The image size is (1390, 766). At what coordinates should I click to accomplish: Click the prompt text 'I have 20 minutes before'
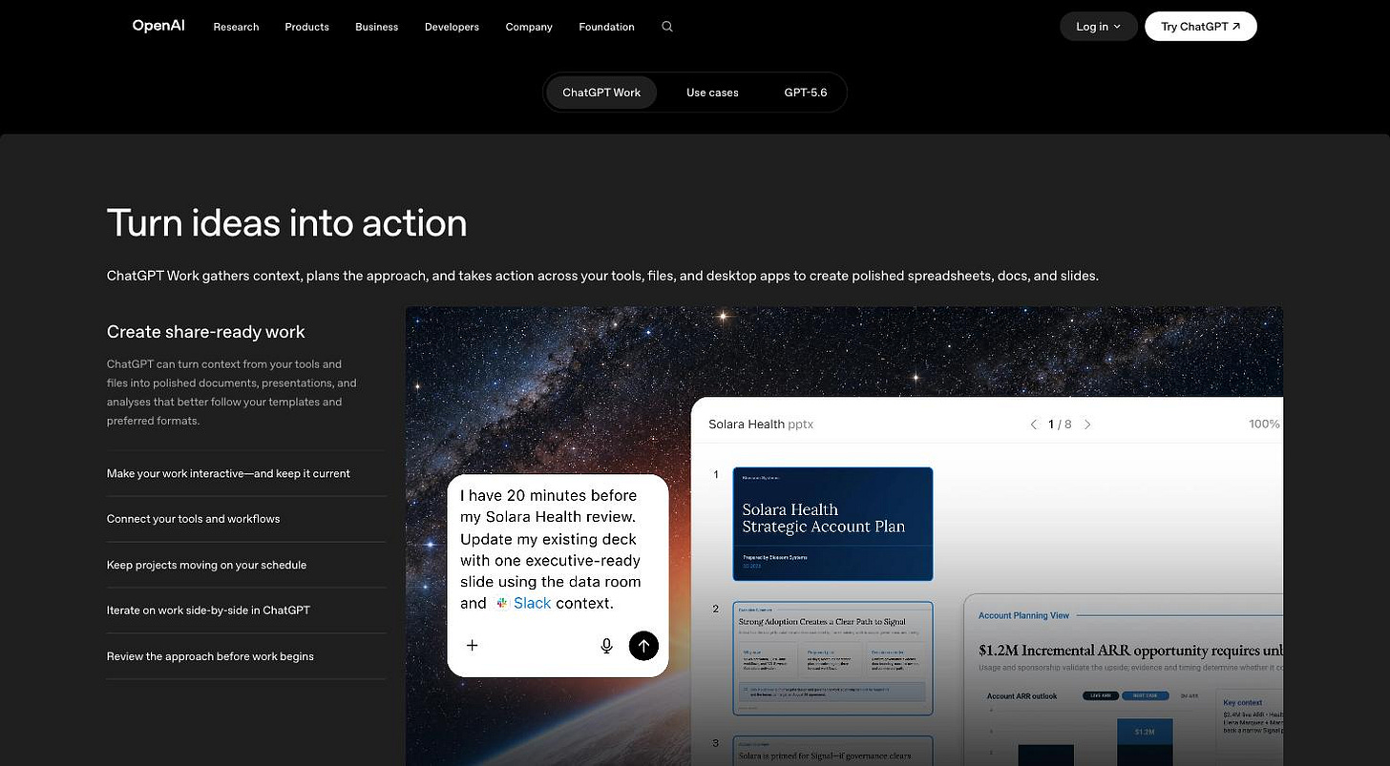click(x=548, y=495)
